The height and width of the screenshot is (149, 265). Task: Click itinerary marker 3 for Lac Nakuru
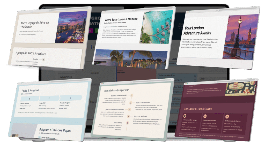(129, 109)
